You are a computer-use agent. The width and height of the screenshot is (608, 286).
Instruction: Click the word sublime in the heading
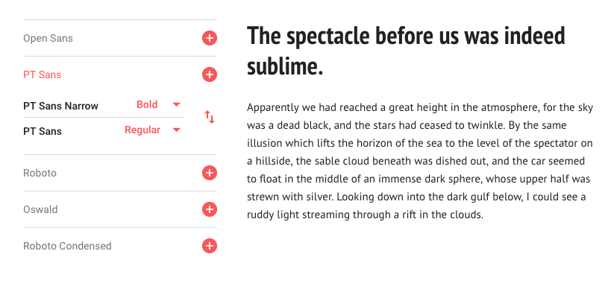285,66
